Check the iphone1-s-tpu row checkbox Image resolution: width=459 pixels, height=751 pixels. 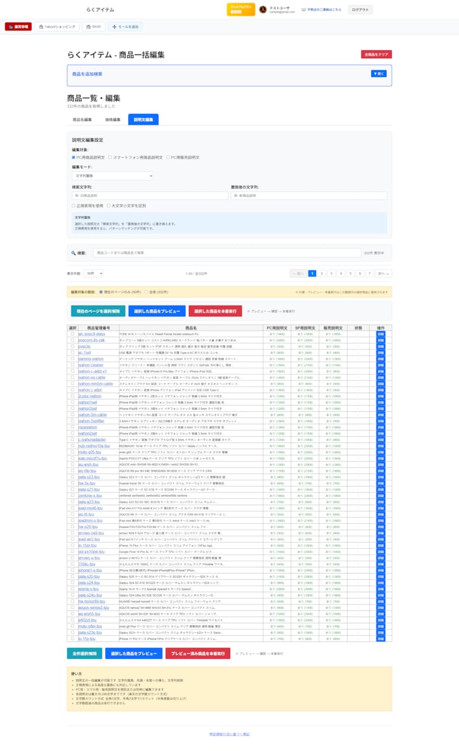[x=73, y=571]
